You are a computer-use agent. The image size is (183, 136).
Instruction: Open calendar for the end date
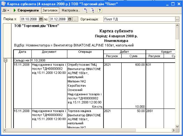point(70,19)
